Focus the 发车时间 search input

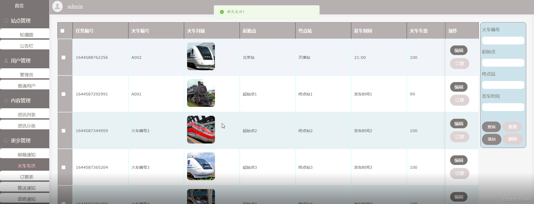coord(503,107)
